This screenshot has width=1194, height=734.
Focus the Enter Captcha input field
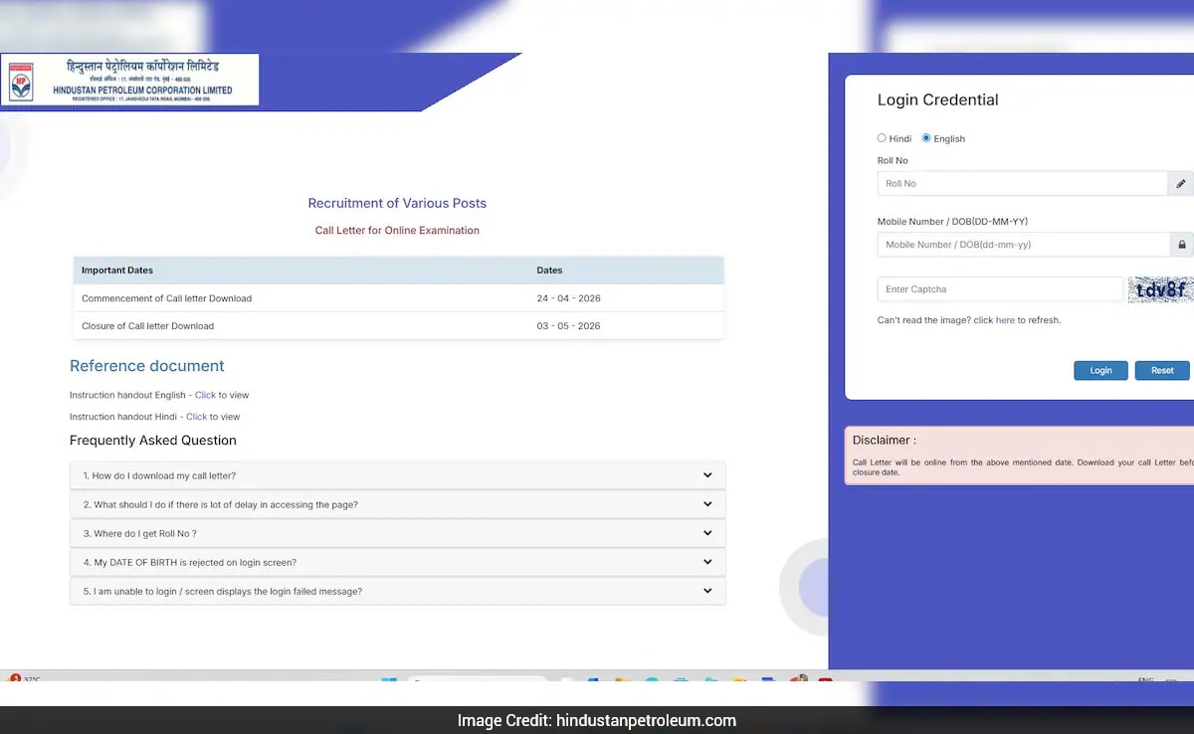coord(999,289)
